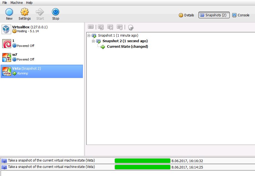Click camera icon of the 16:14:25 task
The image size is (255, 176).
[4, 167]
